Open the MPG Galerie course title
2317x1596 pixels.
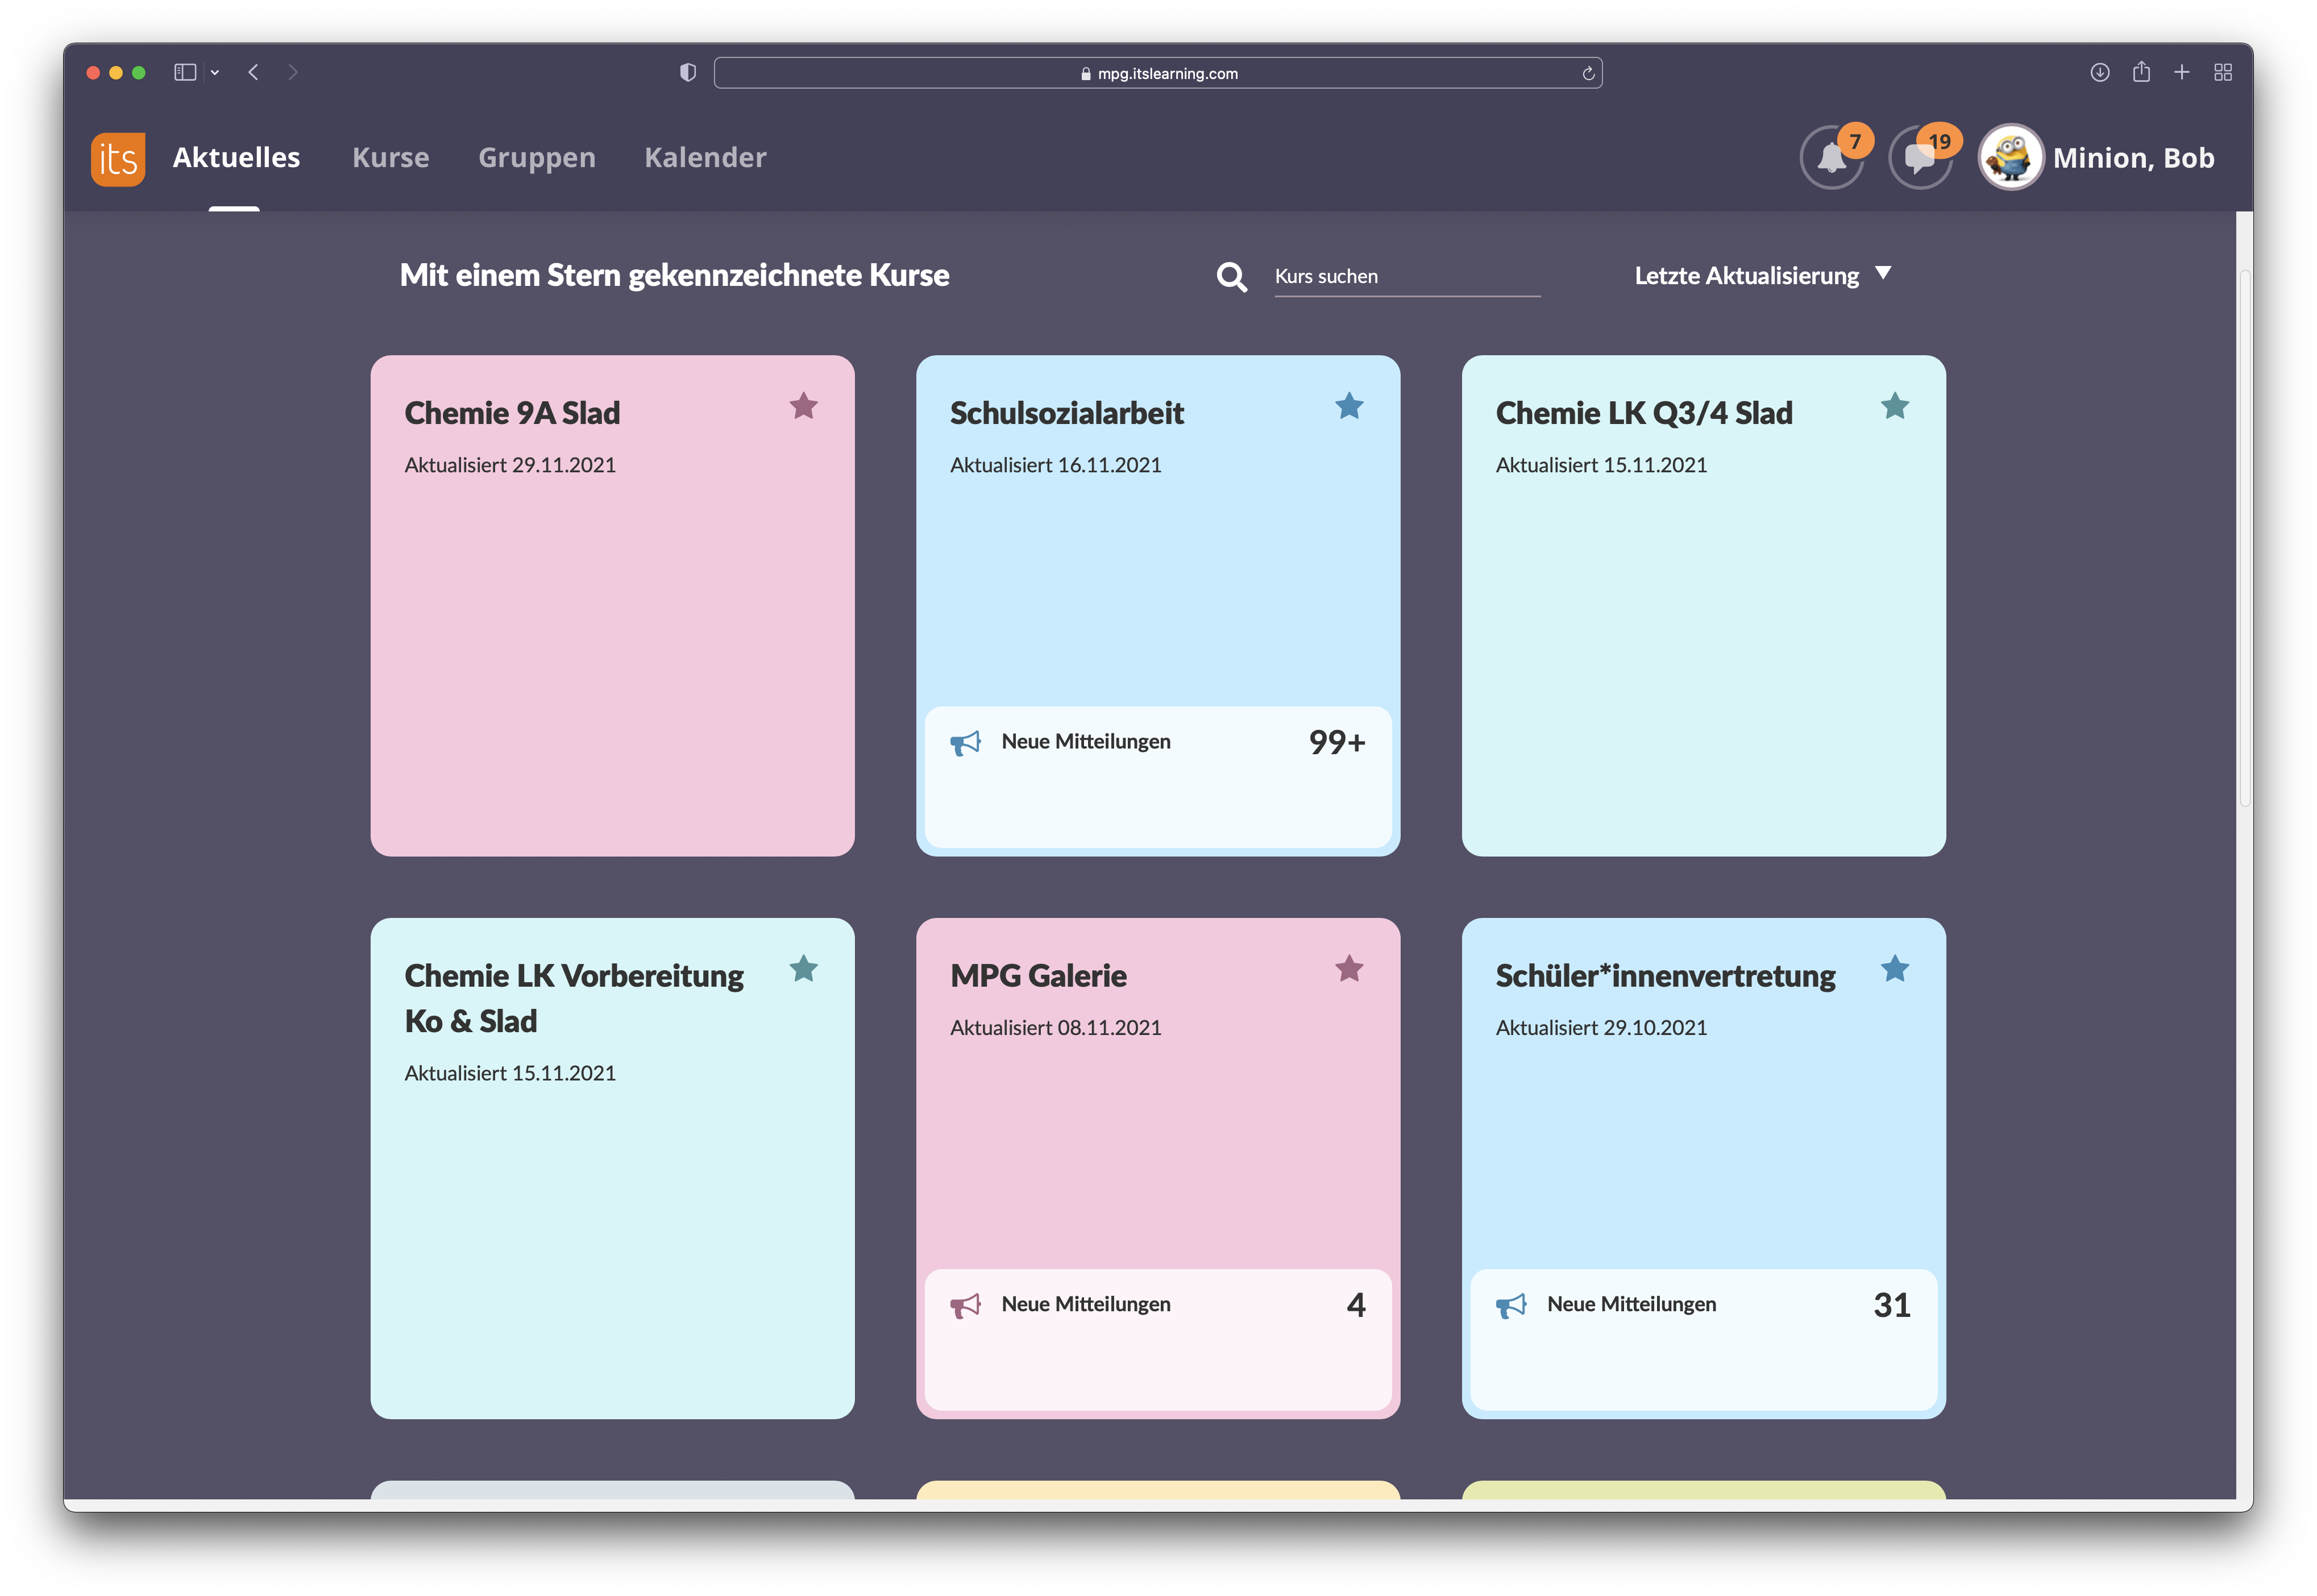click(x=1038, y=976)
